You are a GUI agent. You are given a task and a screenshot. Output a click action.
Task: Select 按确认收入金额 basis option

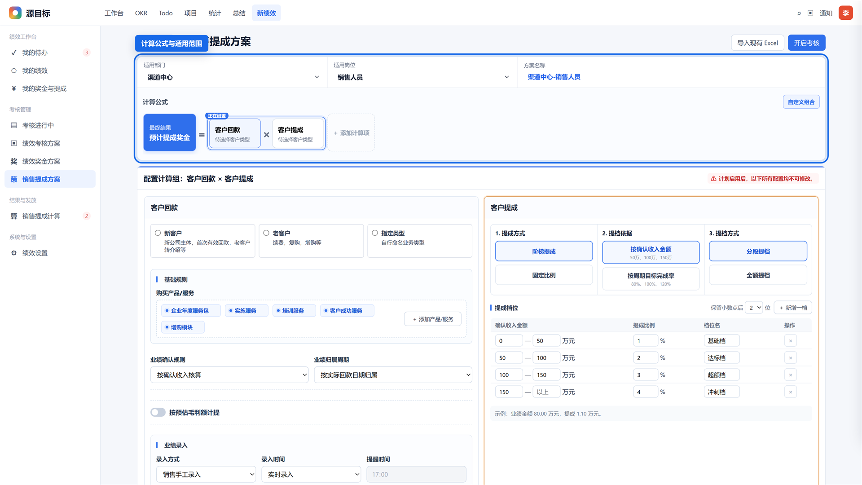pos(651,252)
